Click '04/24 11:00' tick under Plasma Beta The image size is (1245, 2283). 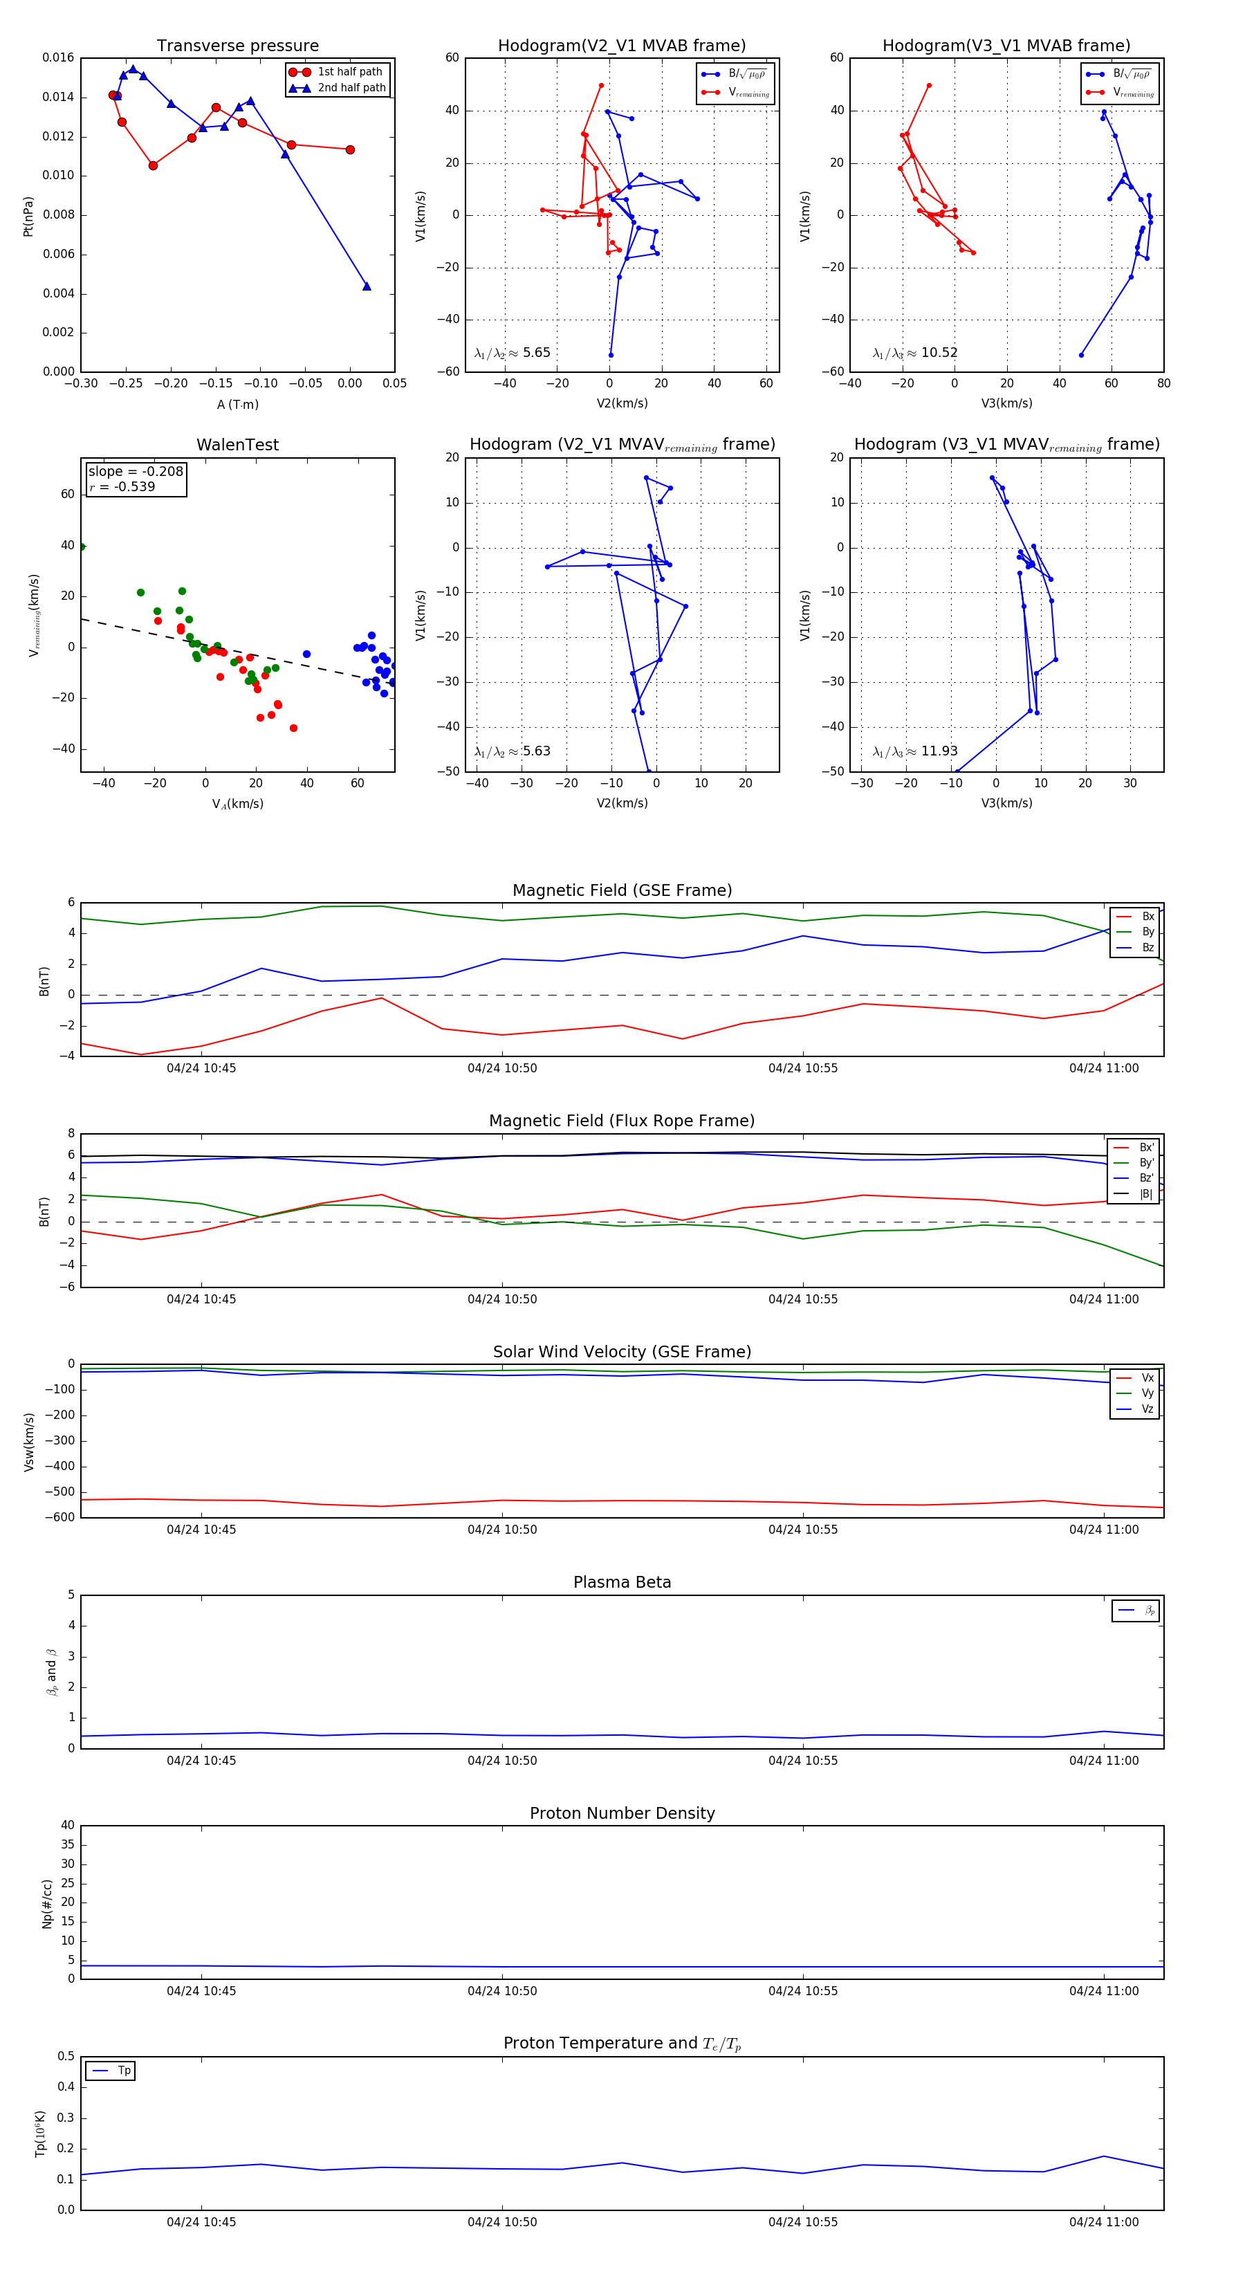[1103, 1760]
